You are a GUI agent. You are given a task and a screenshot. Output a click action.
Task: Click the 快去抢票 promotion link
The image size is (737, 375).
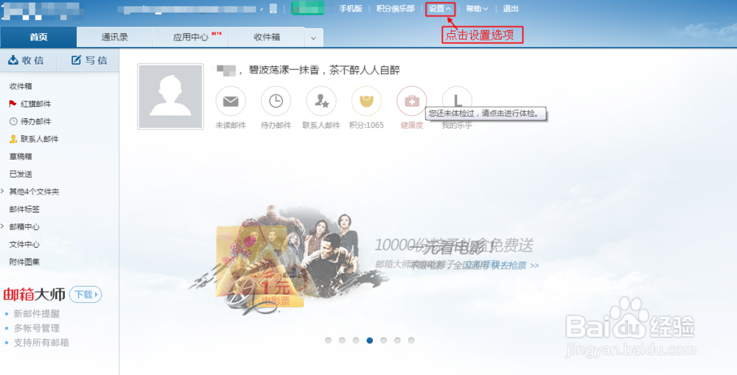[x=515, y=265]
